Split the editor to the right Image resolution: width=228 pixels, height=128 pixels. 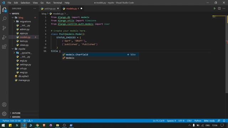[x=219, y=9]
